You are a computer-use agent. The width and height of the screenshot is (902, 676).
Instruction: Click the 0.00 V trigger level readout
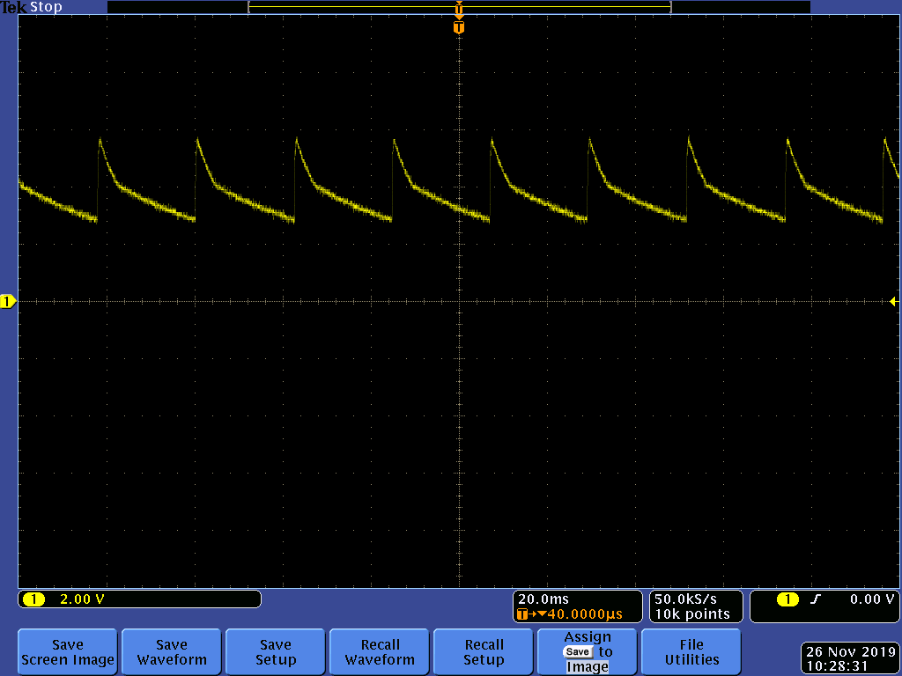point(872,599)
